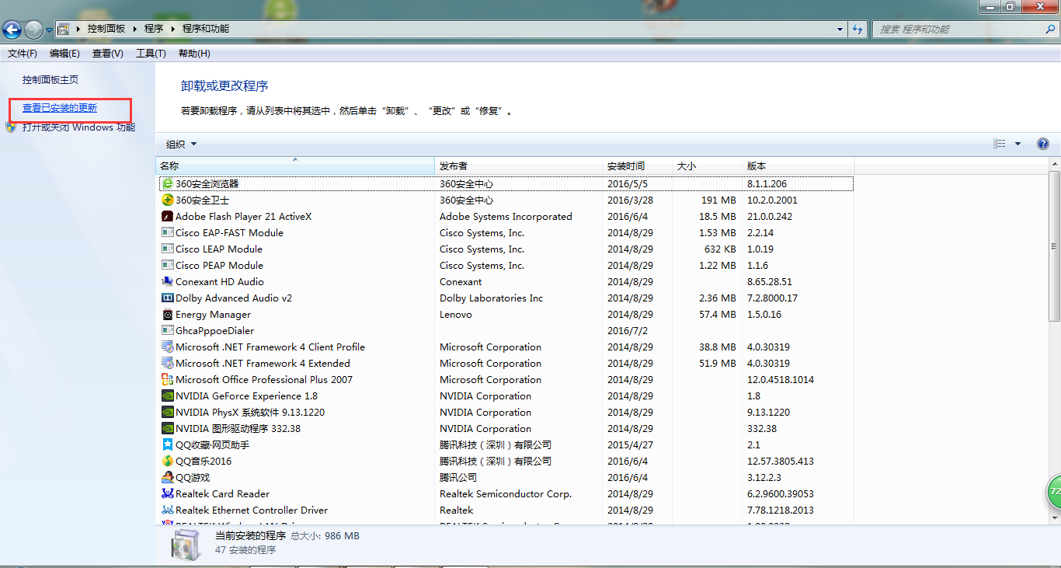The width and height of the screenshot is (1061, 568).
Task: Click the QQ游戏 icon
Action: click(167, 478)
